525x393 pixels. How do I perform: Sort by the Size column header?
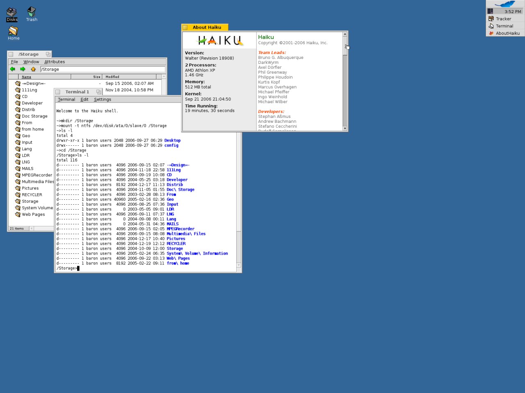pos(87,77)
